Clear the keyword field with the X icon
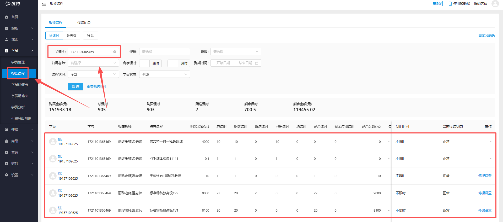Screen dimensions: 503x222 (x=115, y=52)
